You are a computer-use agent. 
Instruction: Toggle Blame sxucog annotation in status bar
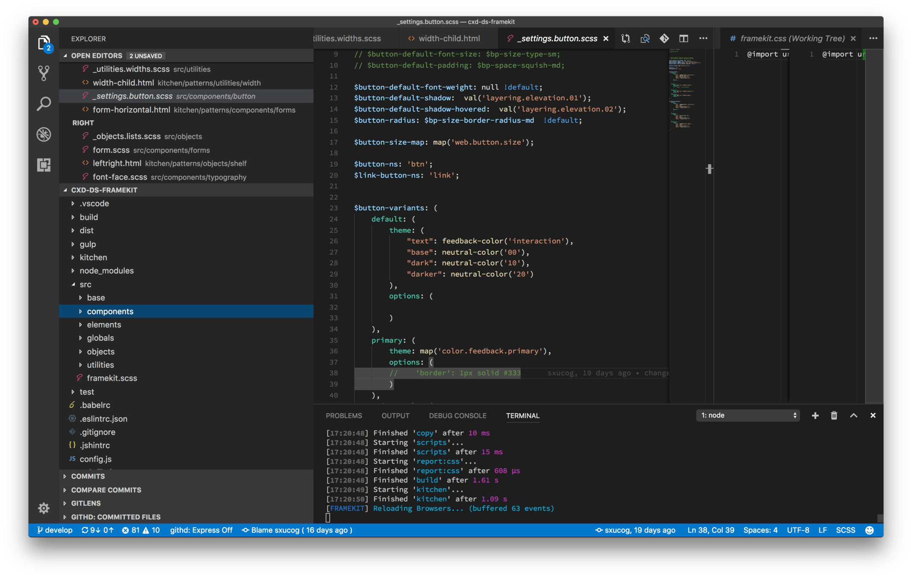pos(297,530)
